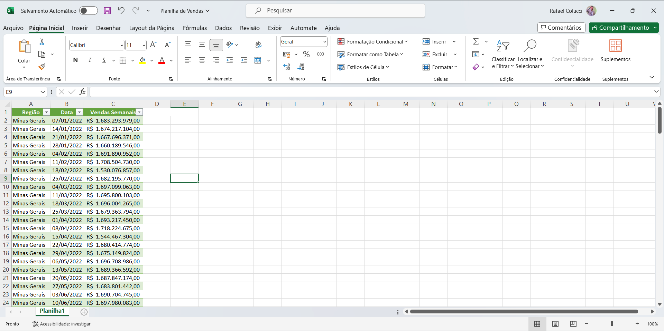Image resolution: width=664 pixels, height=331 pixels.
Task: Cut selection with the scissors icon
Action: tap(42, 42)
